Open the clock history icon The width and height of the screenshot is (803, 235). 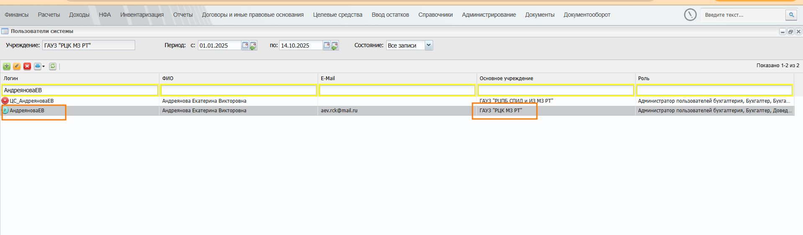(x=690, y=15)
